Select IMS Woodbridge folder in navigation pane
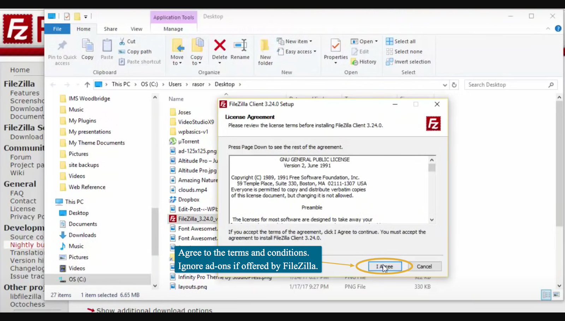565x321 pixels. click(x=89, y=98)
